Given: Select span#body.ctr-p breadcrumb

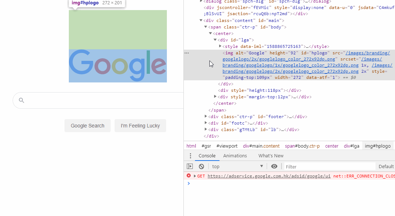Looking at the screenshot, I should coord(302,146).
